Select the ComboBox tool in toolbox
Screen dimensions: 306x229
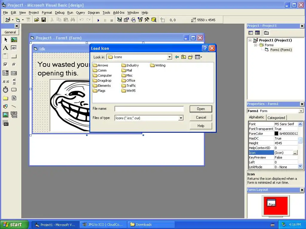click(6, 73)
